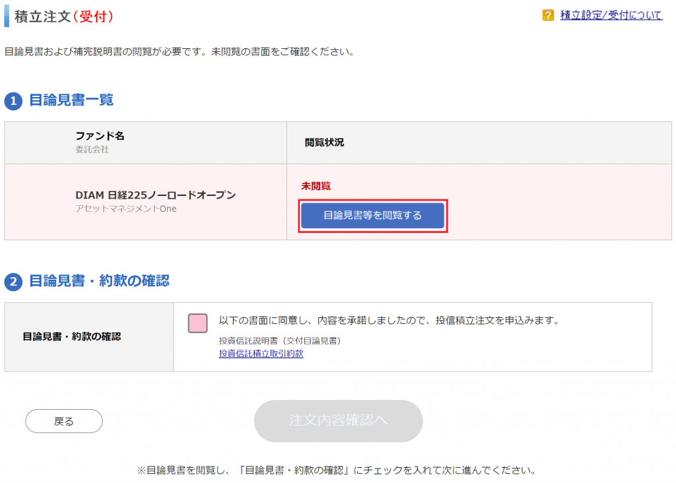Screen dimensions: 676x483
Task: Click the ファンド名 column header
Action: pyautogui.click(x=100, y=136)
